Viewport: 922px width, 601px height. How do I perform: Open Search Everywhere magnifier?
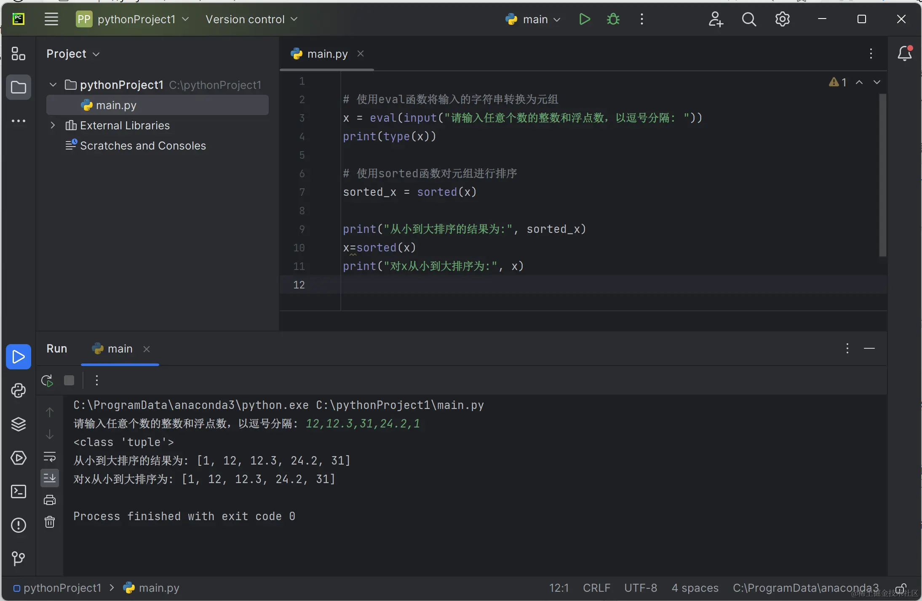click(748, 19)
